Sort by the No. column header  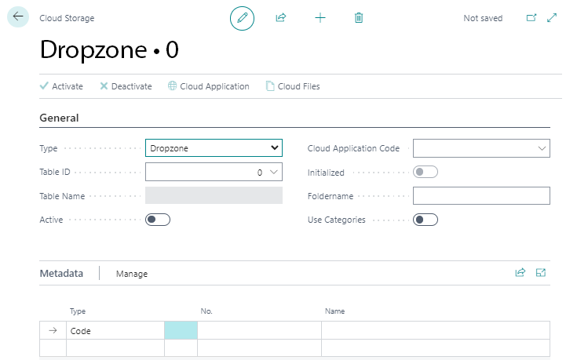point(206,311)
